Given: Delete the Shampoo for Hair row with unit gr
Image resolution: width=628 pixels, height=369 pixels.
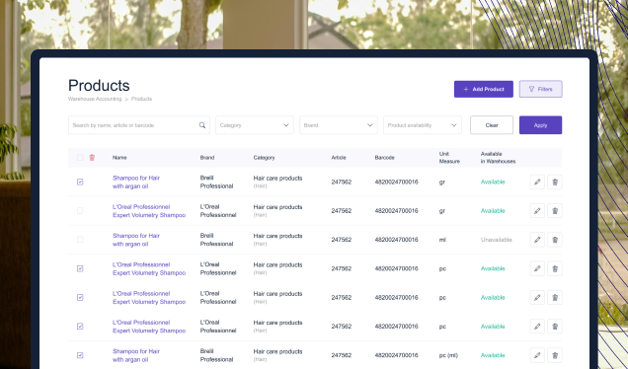Looking at the screenshot, I should [x=555, y=182].
